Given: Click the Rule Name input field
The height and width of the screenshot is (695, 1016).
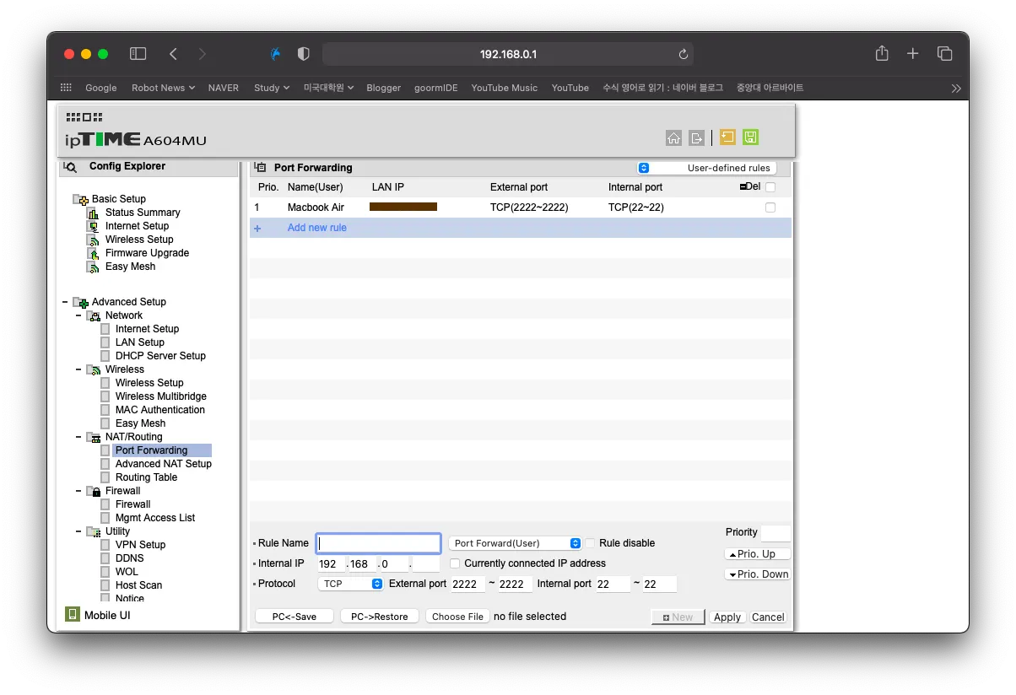Looking at the screenshot, I should [378, 543].
